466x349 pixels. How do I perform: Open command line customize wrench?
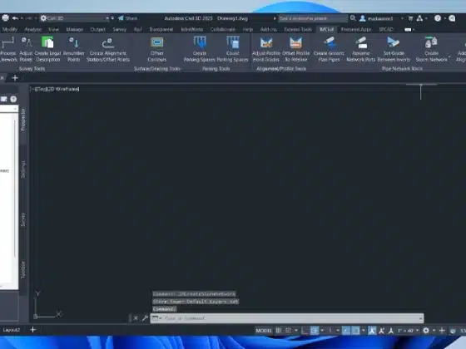click(145, 318)
